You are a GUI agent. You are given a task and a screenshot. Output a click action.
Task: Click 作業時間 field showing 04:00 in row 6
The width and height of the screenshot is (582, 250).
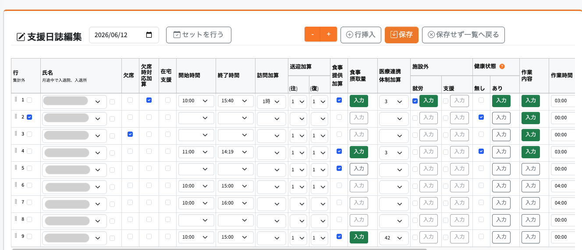(563, 186)
